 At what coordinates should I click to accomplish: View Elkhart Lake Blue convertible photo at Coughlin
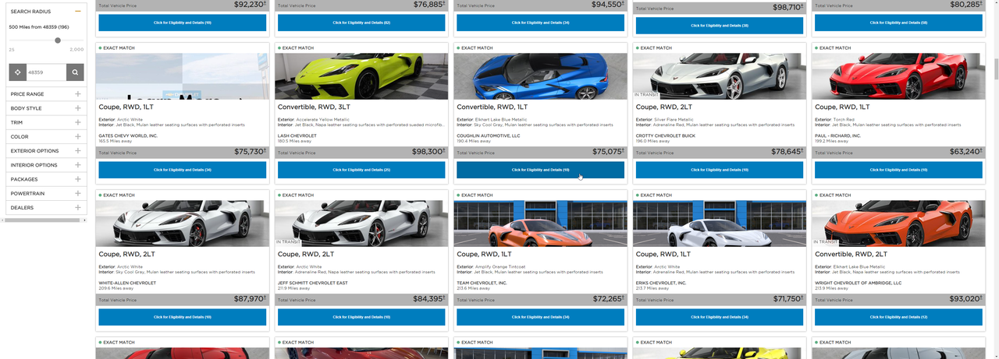[x=540, y=76]
